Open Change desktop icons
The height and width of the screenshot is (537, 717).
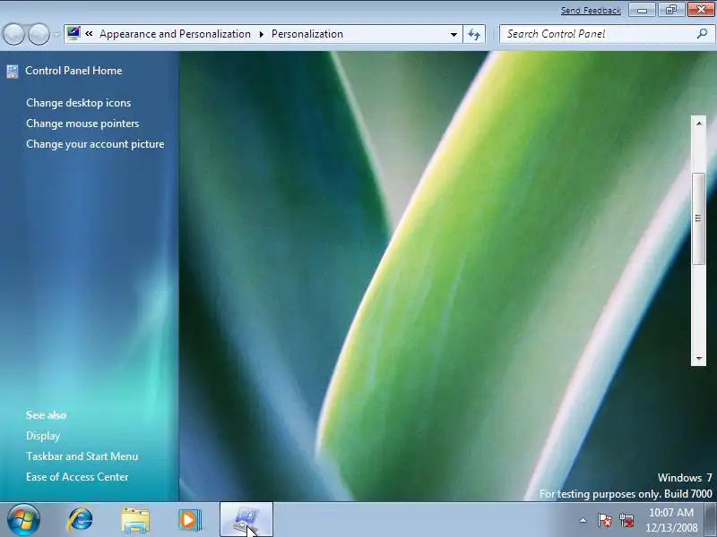click(x=79, y=103)
